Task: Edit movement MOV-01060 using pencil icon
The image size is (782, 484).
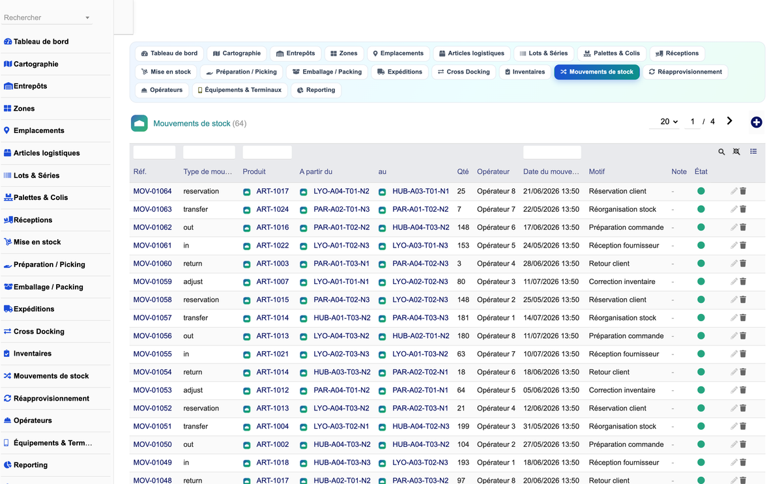Action: coord(734,264)
